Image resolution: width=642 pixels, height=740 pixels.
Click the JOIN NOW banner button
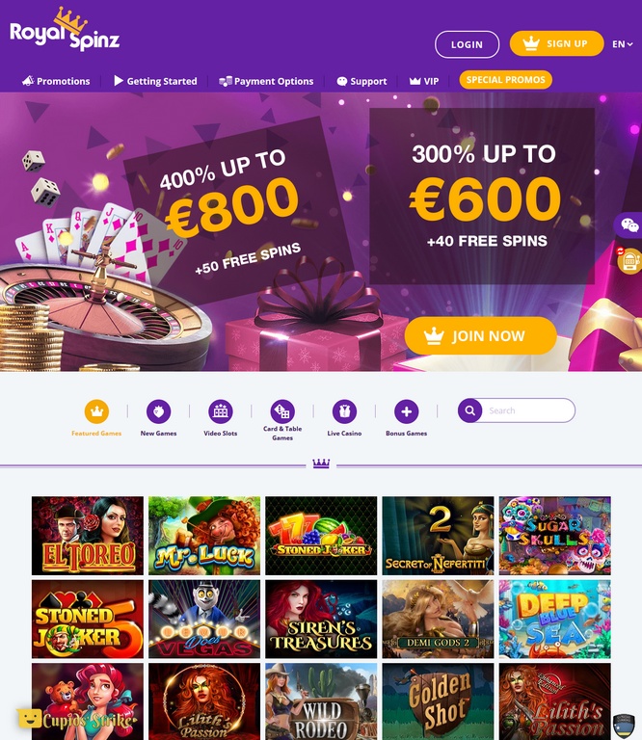(x=481, y=335)
